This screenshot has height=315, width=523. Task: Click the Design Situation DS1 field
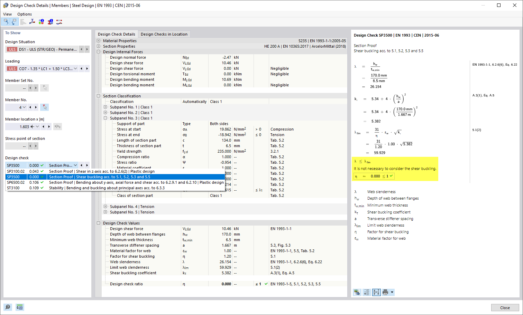coord(42,49)
